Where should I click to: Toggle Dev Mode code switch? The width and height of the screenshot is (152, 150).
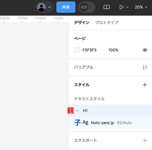[x=87, y=7]
